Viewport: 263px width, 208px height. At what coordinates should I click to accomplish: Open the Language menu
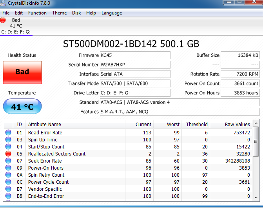tap(112, 13)
